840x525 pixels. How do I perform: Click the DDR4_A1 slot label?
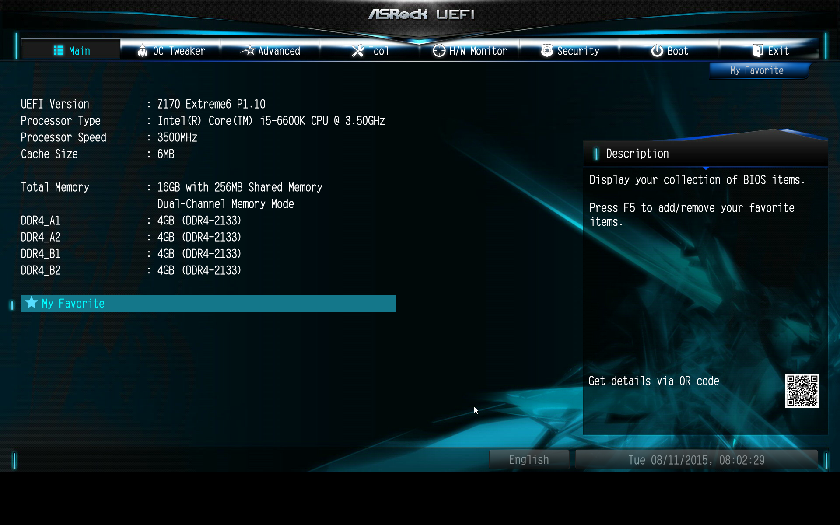point(41,220)
